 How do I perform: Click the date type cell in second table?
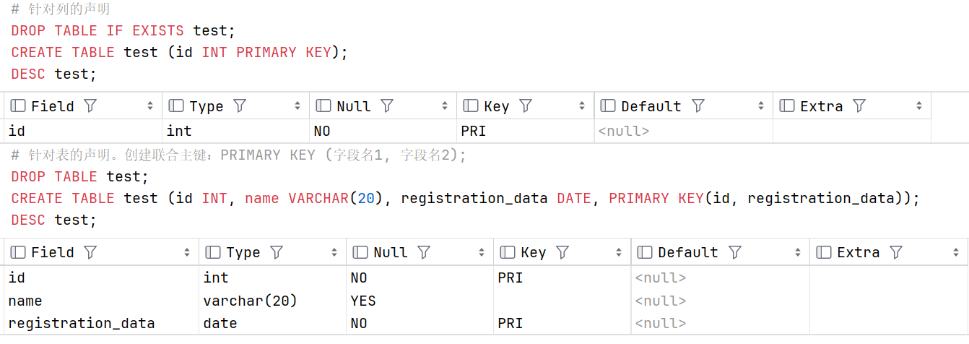[x=272, y=323]
